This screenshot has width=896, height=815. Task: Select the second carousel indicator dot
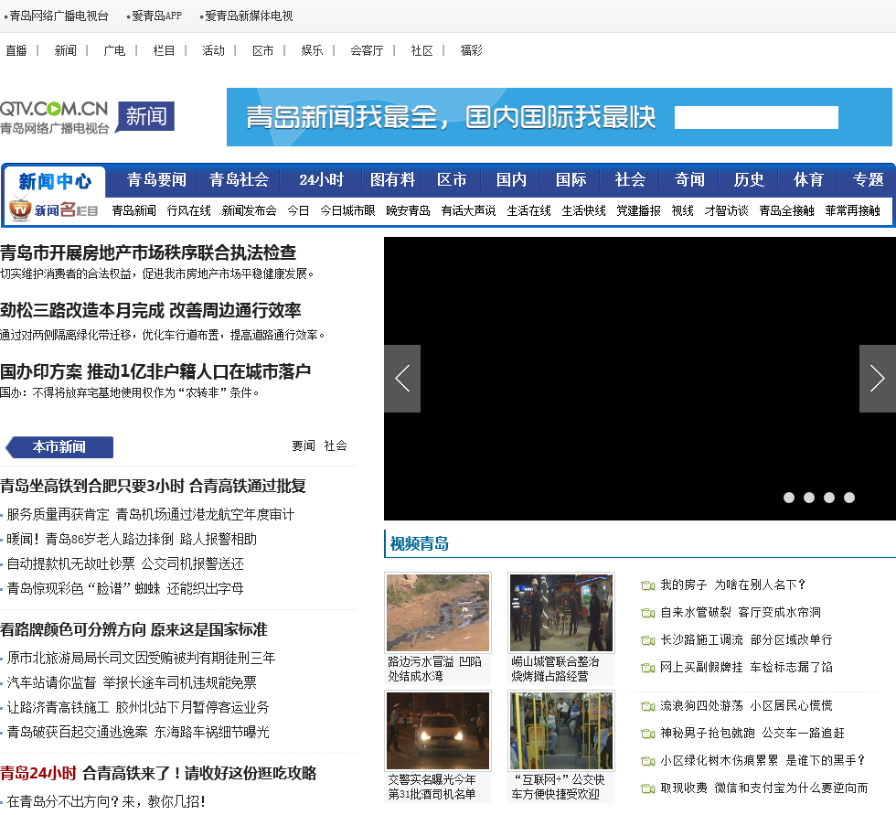[x=809, y=498]
